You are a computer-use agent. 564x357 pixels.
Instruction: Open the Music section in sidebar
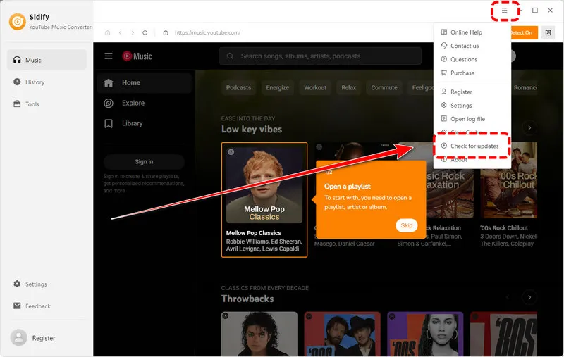click(x=47, y=60)
